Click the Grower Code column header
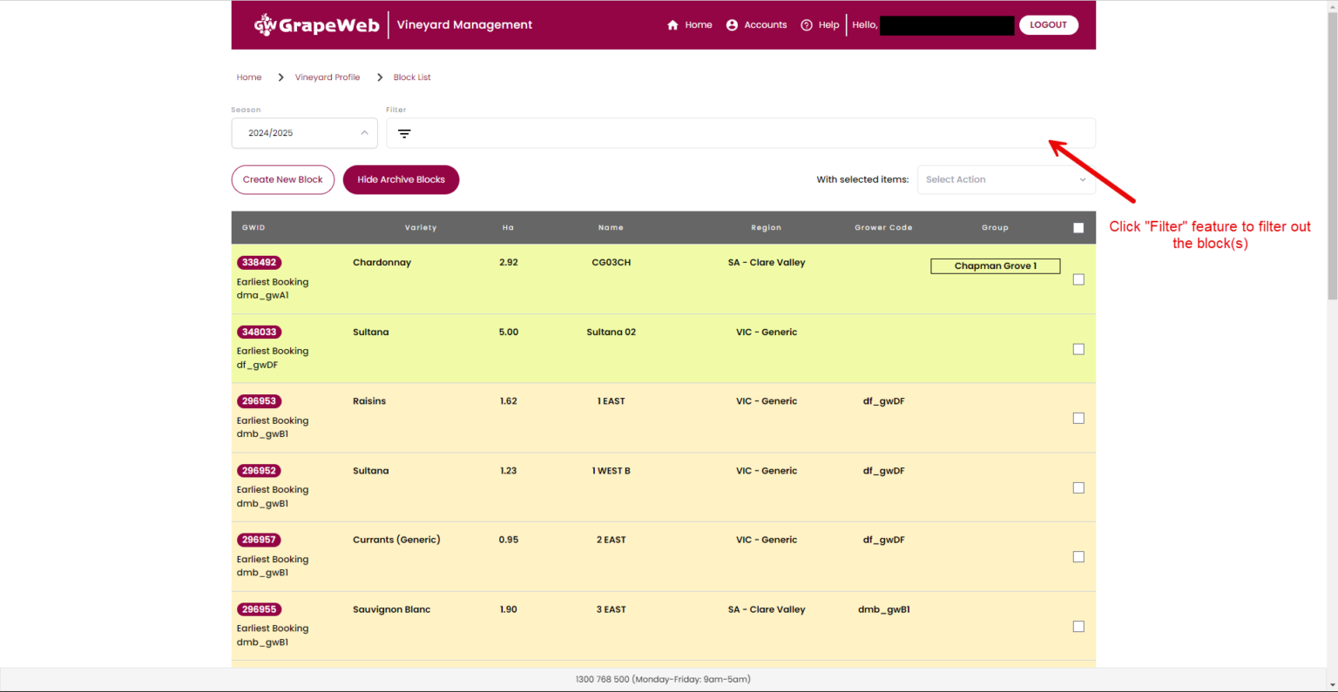 pyautogui.click(x=883, y=228)
